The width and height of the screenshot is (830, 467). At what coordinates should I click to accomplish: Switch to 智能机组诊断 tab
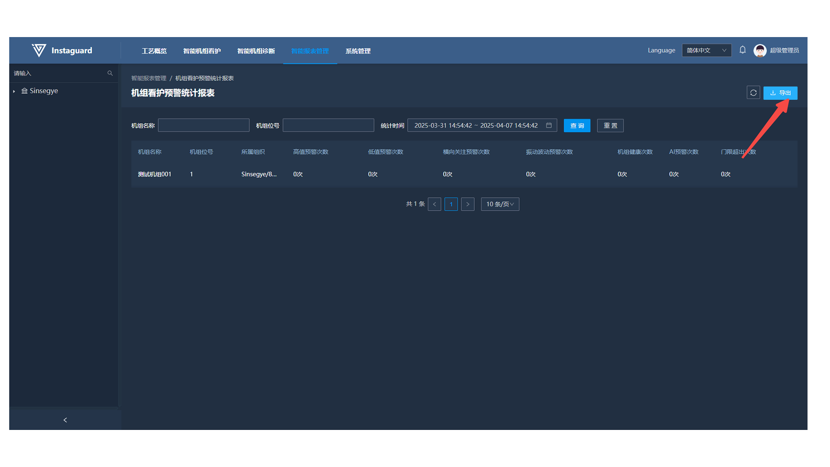(256, 51)
